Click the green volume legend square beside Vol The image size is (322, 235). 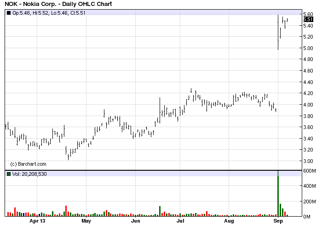point(9,174)
